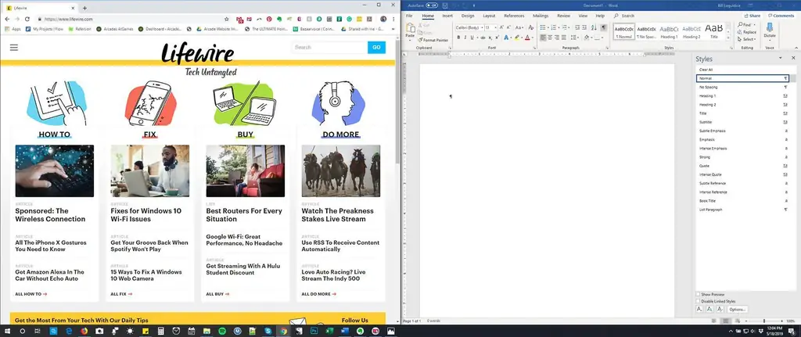Click the blue GO search button

point(376,48)
